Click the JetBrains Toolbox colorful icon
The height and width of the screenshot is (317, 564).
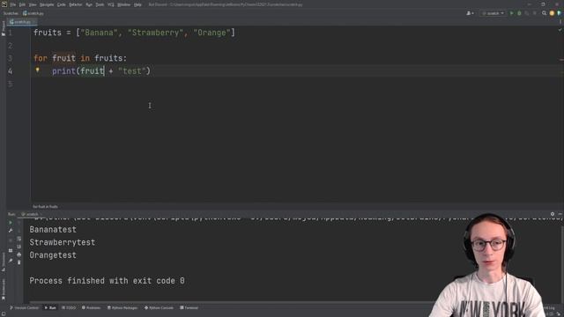(x=559, y=13)
